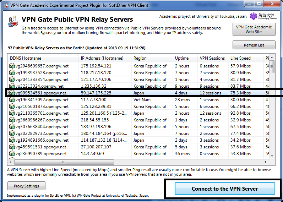This screenshot has height=202, width=283.
Task: Click the 92.8 Mbps line speed cell
Action: [x=240, y=113]
